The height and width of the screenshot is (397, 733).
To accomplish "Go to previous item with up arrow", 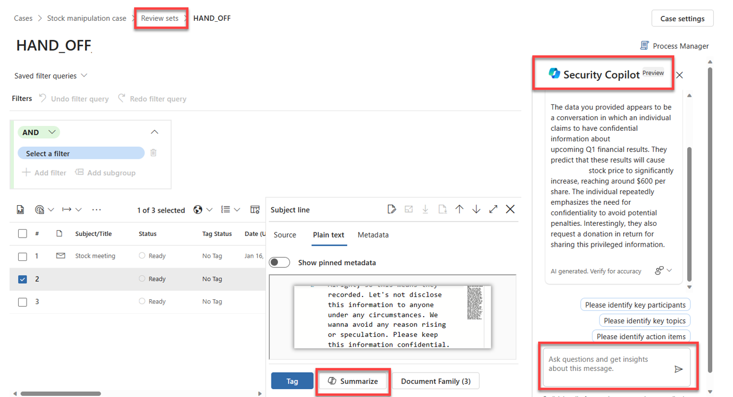I will pyautogui.click(x=459, y=209).
